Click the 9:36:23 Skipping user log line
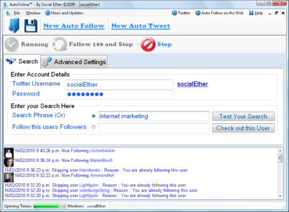This screenshot has height=212, width=289. [x=96, y=170]
